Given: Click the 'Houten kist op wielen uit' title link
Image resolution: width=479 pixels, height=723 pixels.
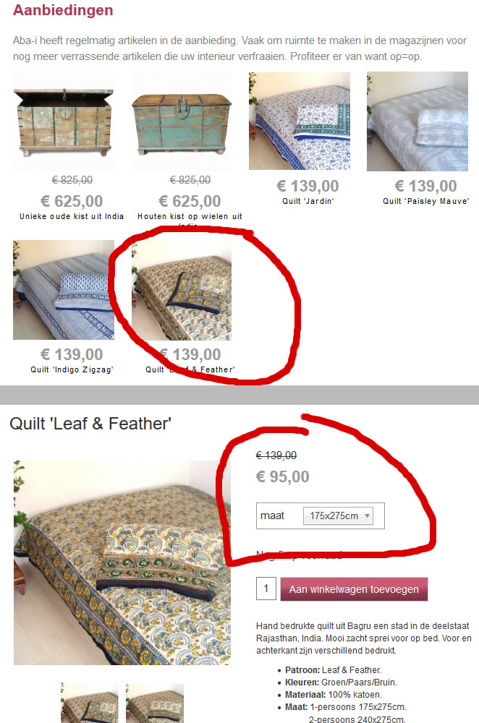Looking at the screenshot, I should coord(190,216).
